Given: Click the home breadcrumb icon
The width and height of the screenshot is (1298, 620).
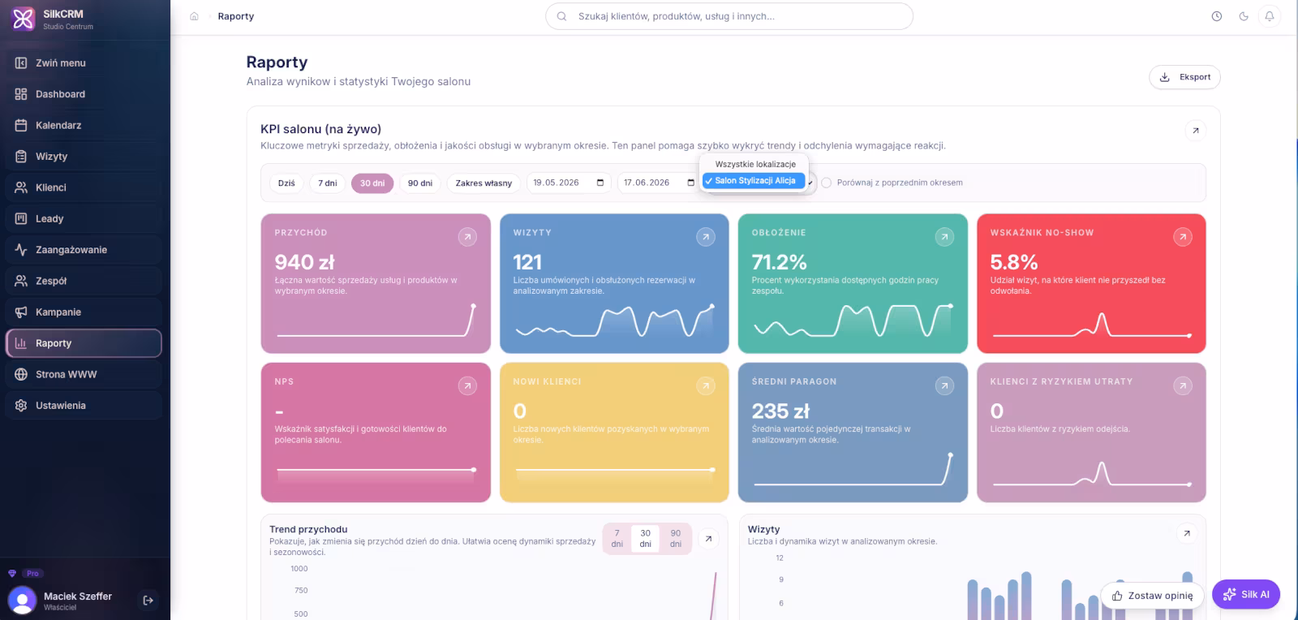Looking at the screenshot, I should click(x=194, y=16).
